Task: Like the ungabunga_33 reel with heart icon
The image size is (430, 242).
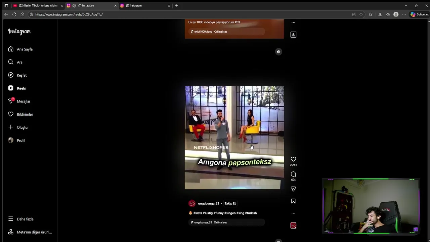Action: coord(293,159)
